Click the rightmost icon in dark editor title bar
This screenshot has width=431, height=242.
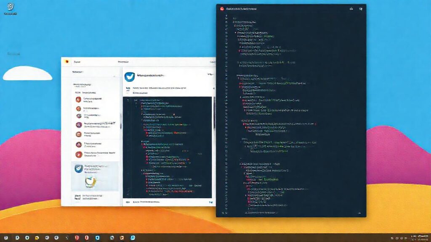click(361, 8)
